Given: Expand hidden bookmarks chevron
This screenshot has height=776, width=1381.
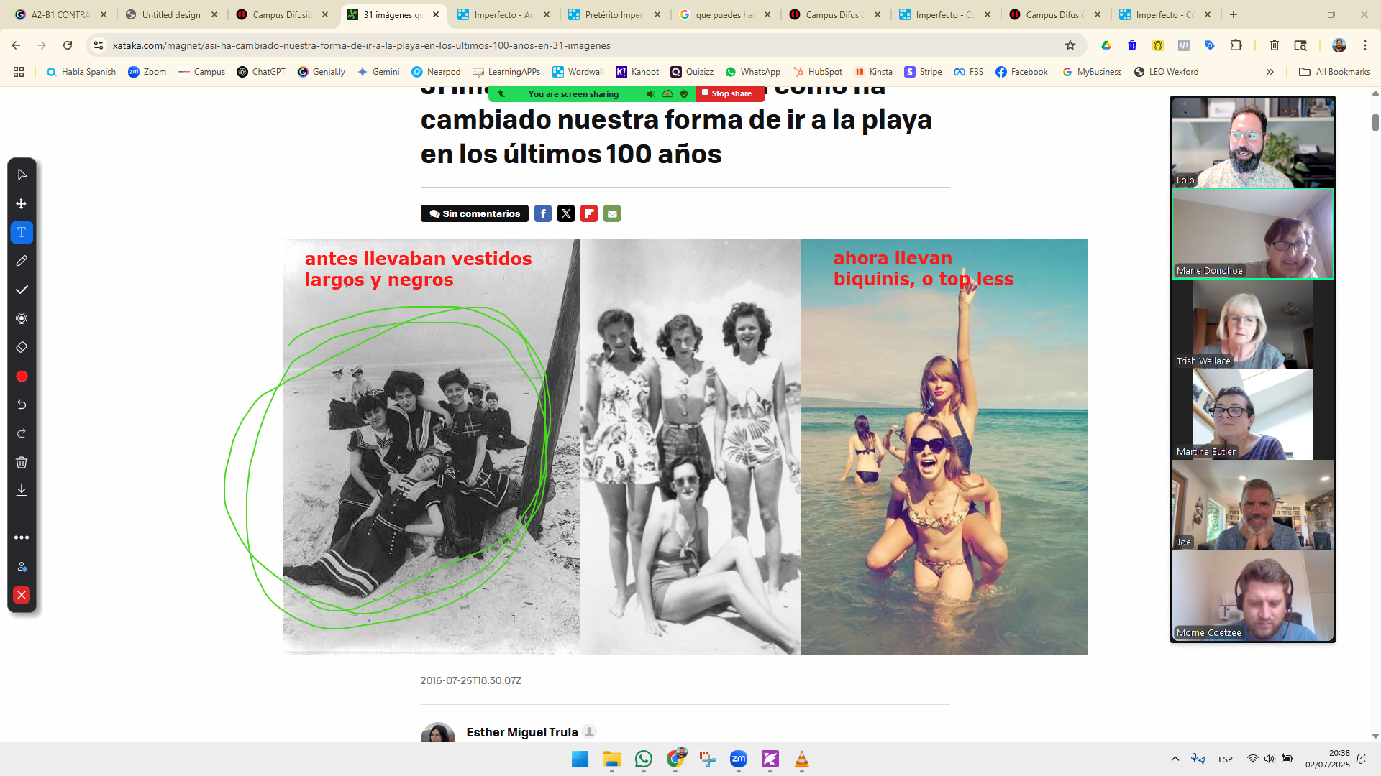Looking at the screenshot, I should coord(1270,72).
